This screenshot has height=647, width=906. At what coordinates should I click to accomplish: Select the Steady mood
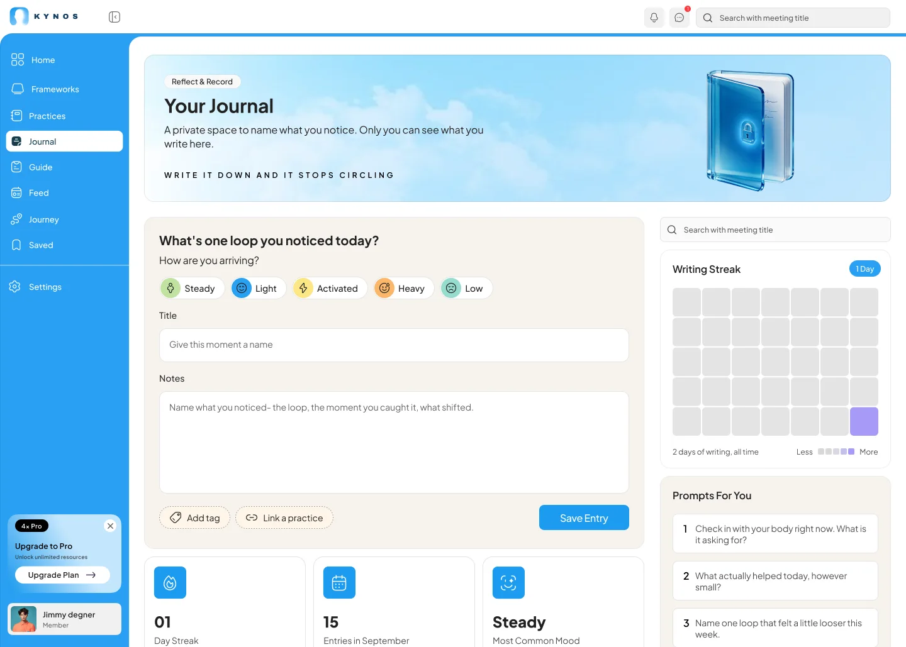point(192,288)
